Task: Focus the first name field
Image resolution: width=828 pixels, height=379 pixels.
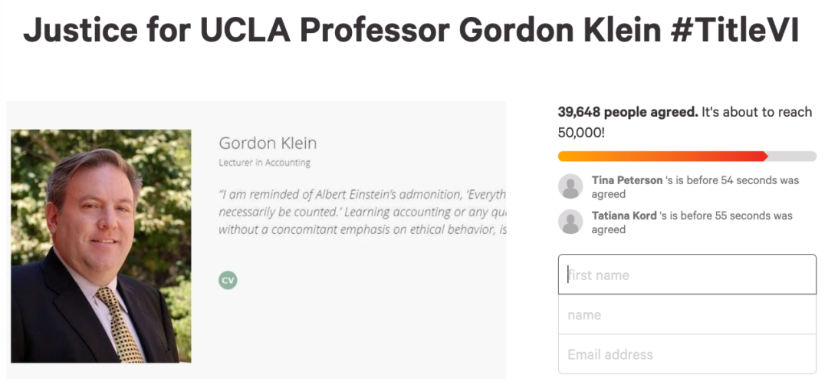Action: (x=687, y=275)
